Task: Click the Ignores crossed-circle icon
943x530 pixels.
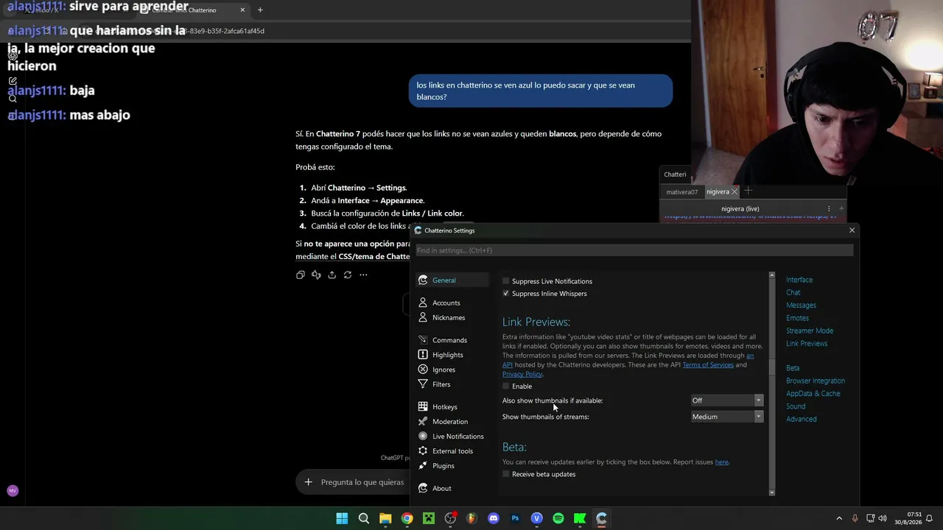Action: pyautogui.click(x=423, y=370)
